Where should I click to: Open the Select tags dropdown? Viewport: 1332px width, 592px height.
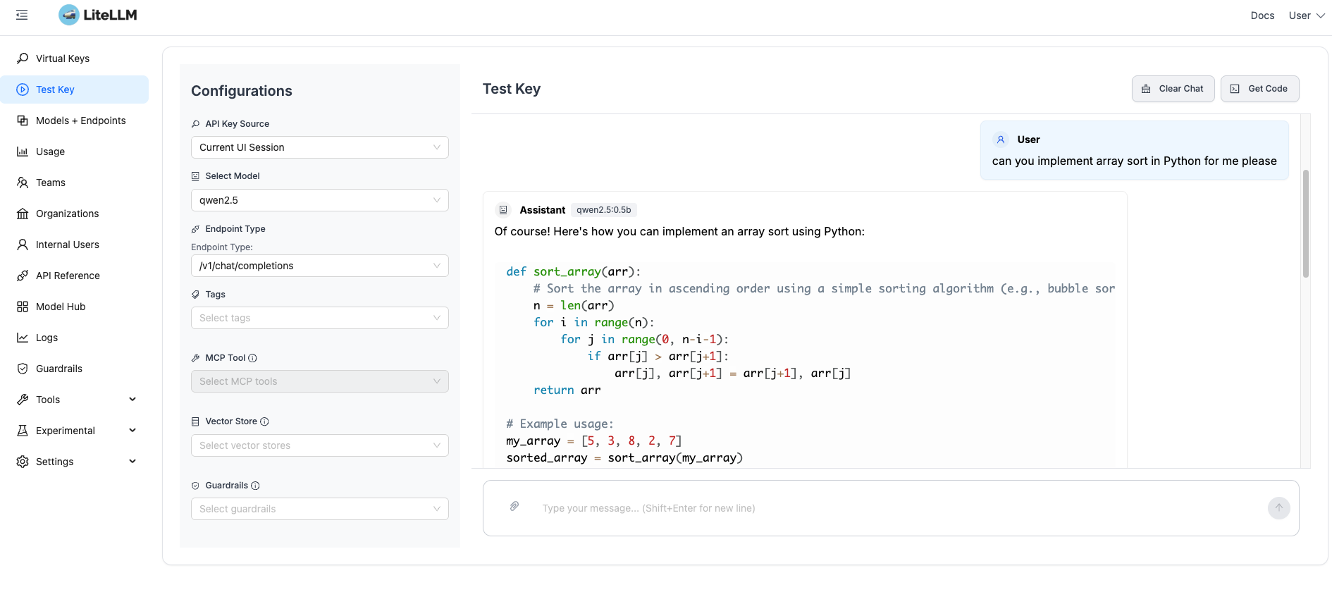pos(319,318)
